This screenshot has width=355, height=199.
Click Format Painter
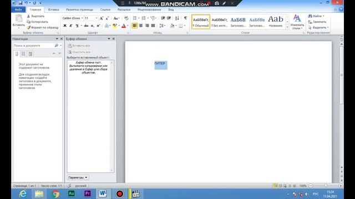pyautogui.click(x=43, y=28)
